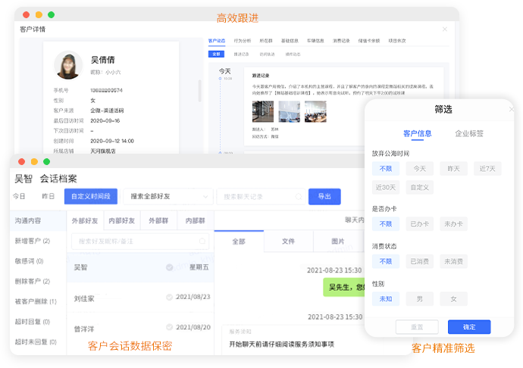
Task: Select the 外部群 tab
Action: [158, 220]
